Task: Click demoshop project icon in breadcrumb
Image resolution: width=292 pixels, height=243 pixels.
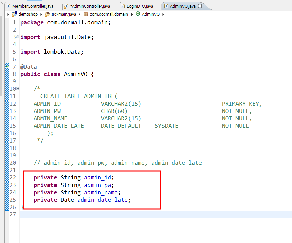Action: pyautogui.click(x=14, y=14)
